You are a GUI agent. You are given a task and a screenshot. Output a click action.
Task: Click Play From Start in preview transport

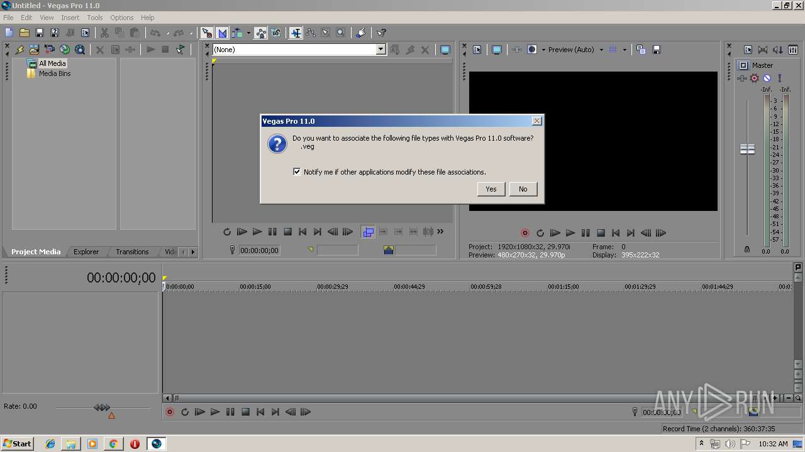coord(555,233)
